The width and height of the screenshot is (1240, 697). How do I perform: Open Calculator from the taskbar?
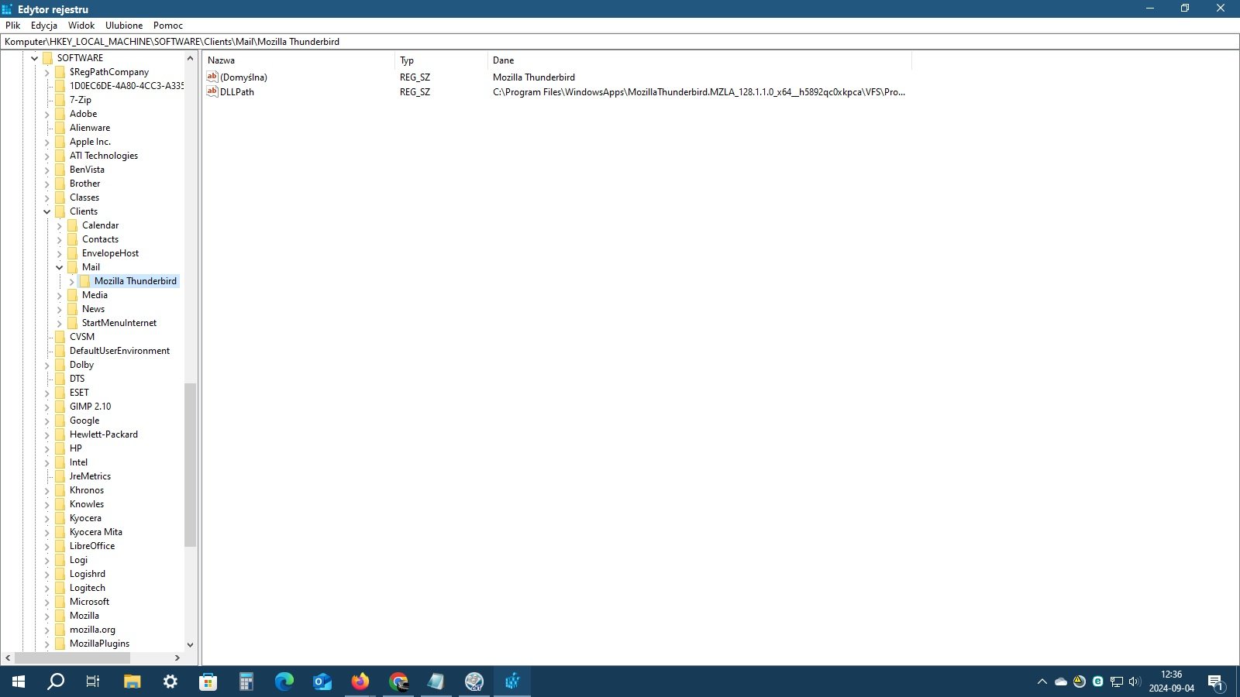(x=246, y=682)
